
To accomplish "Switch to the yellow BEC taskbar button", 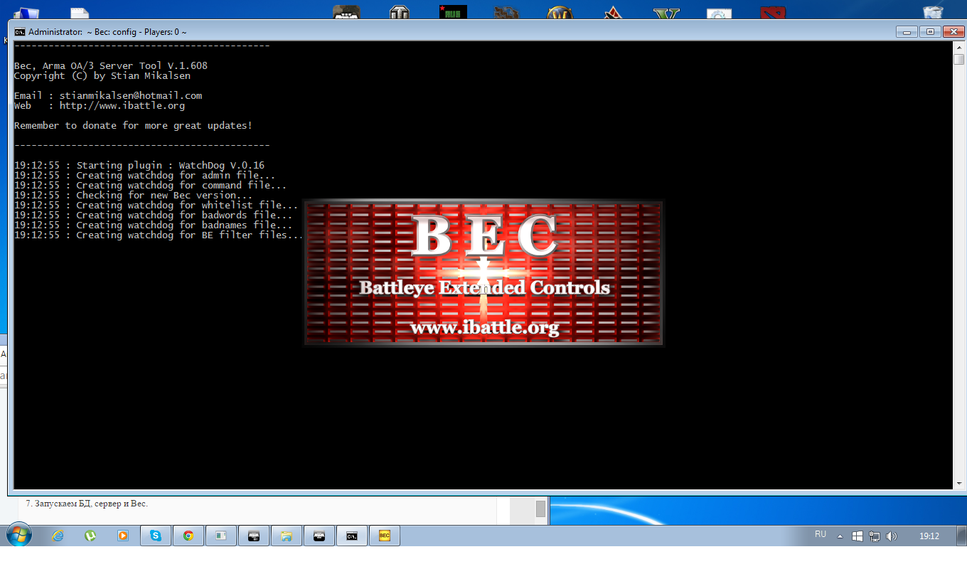I will [x=385, y=536].
